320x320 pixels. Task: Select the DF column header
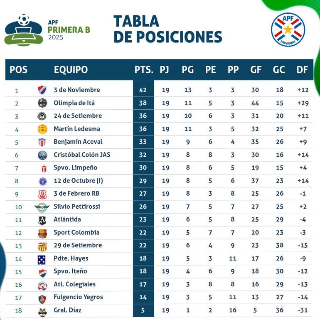(x=302, y=70)
